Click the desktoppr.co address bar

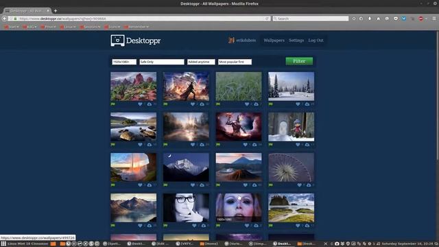pos(139,19)
